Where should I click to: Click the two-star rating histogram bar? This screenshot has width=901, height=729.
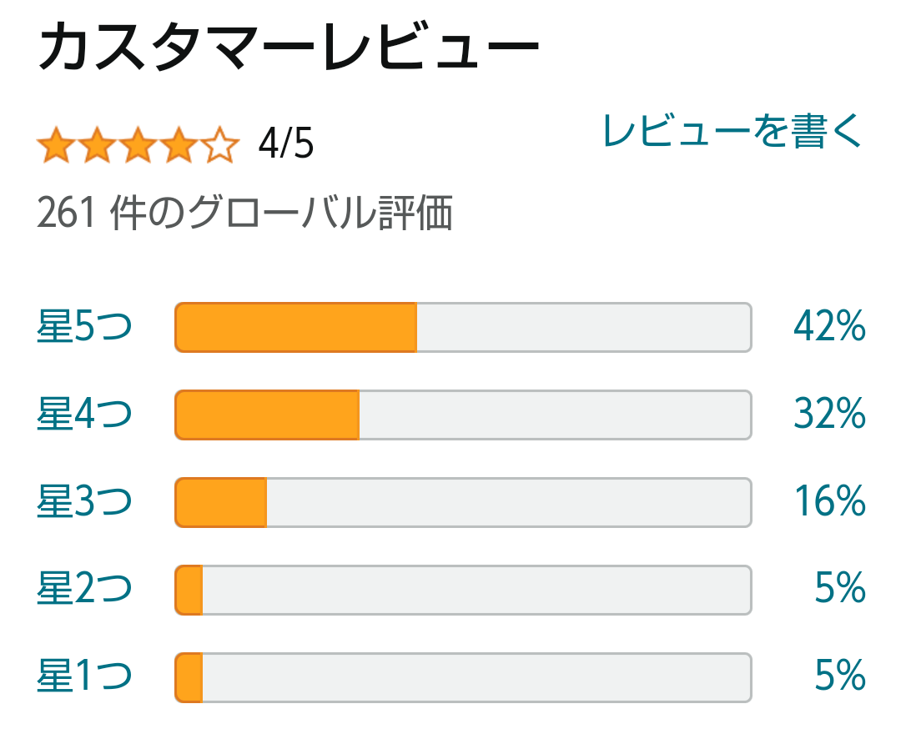(x=463, y=590)
